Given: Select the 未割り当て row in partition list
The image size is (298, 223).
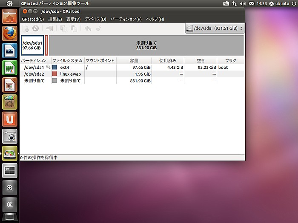Looking at the screenshot, I should 132,81.
